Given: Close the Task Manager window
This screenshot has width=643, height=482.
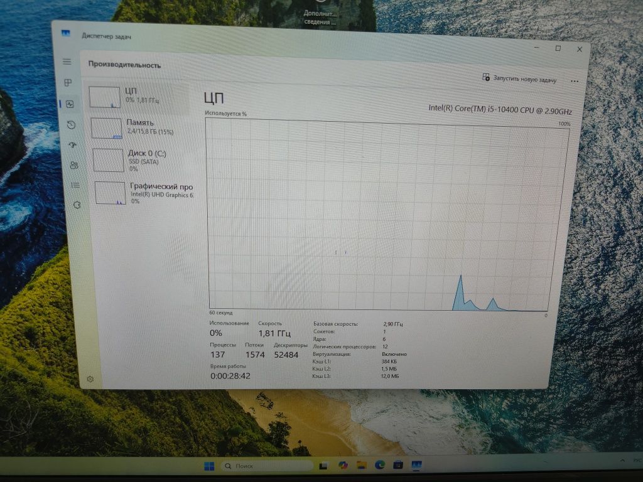Looking at the screenshot, I should (580, 49).
